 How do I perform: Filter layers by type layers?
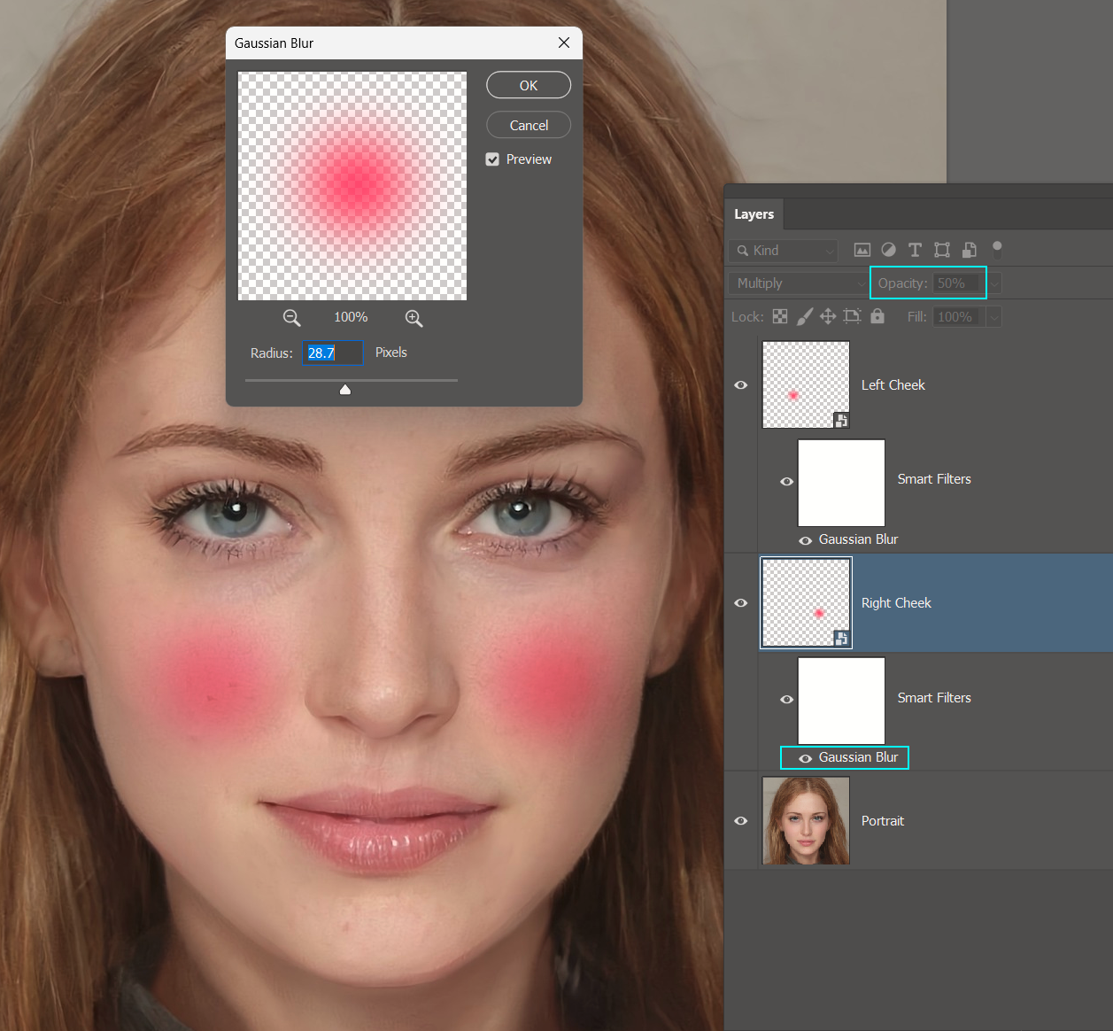tap(915, 250)
